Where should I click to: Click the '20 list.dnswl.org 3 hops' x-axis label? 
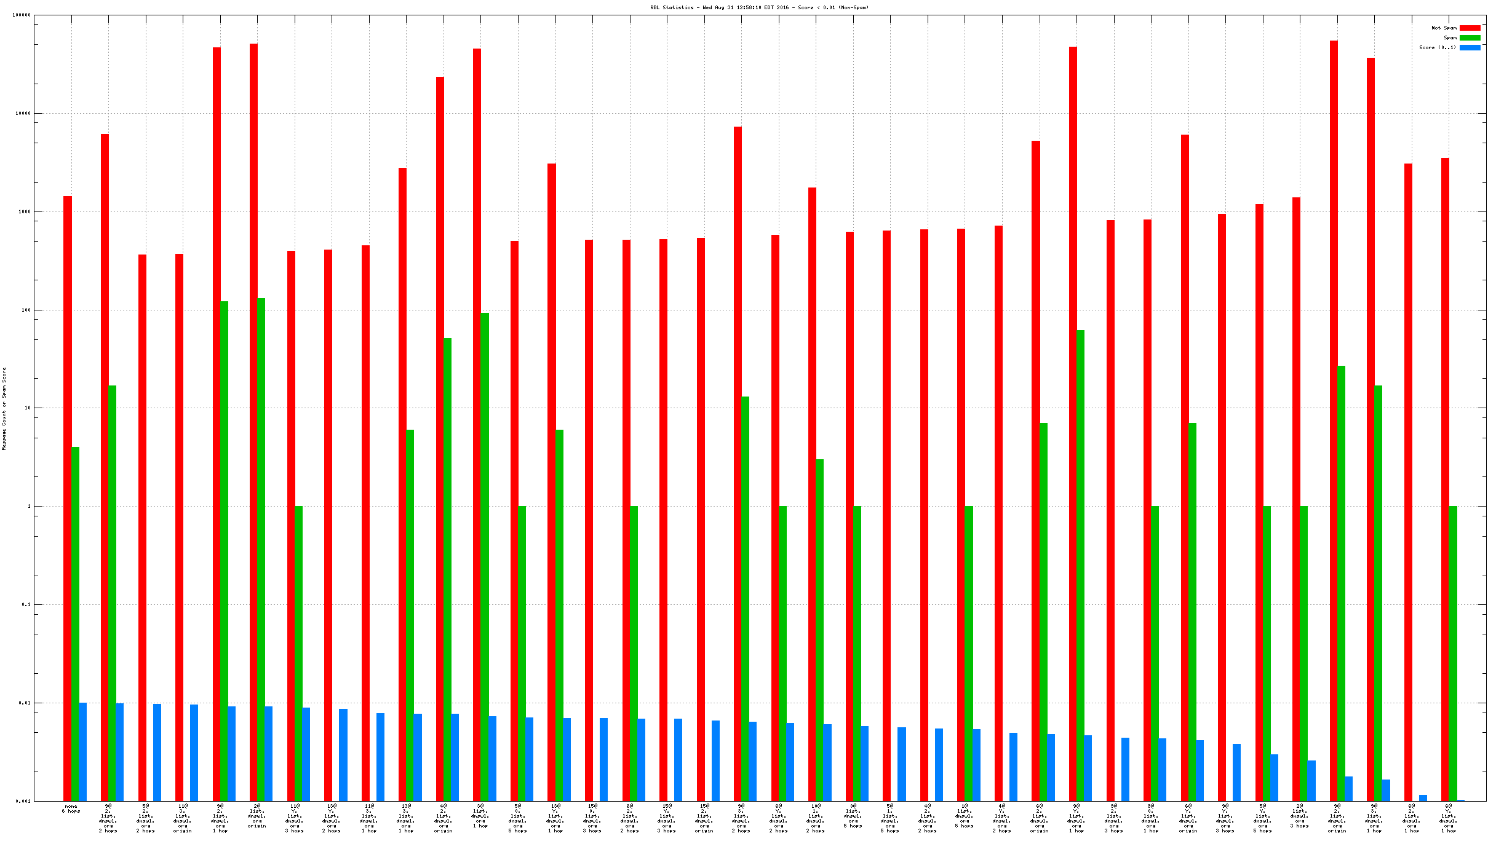(1299, 816)
